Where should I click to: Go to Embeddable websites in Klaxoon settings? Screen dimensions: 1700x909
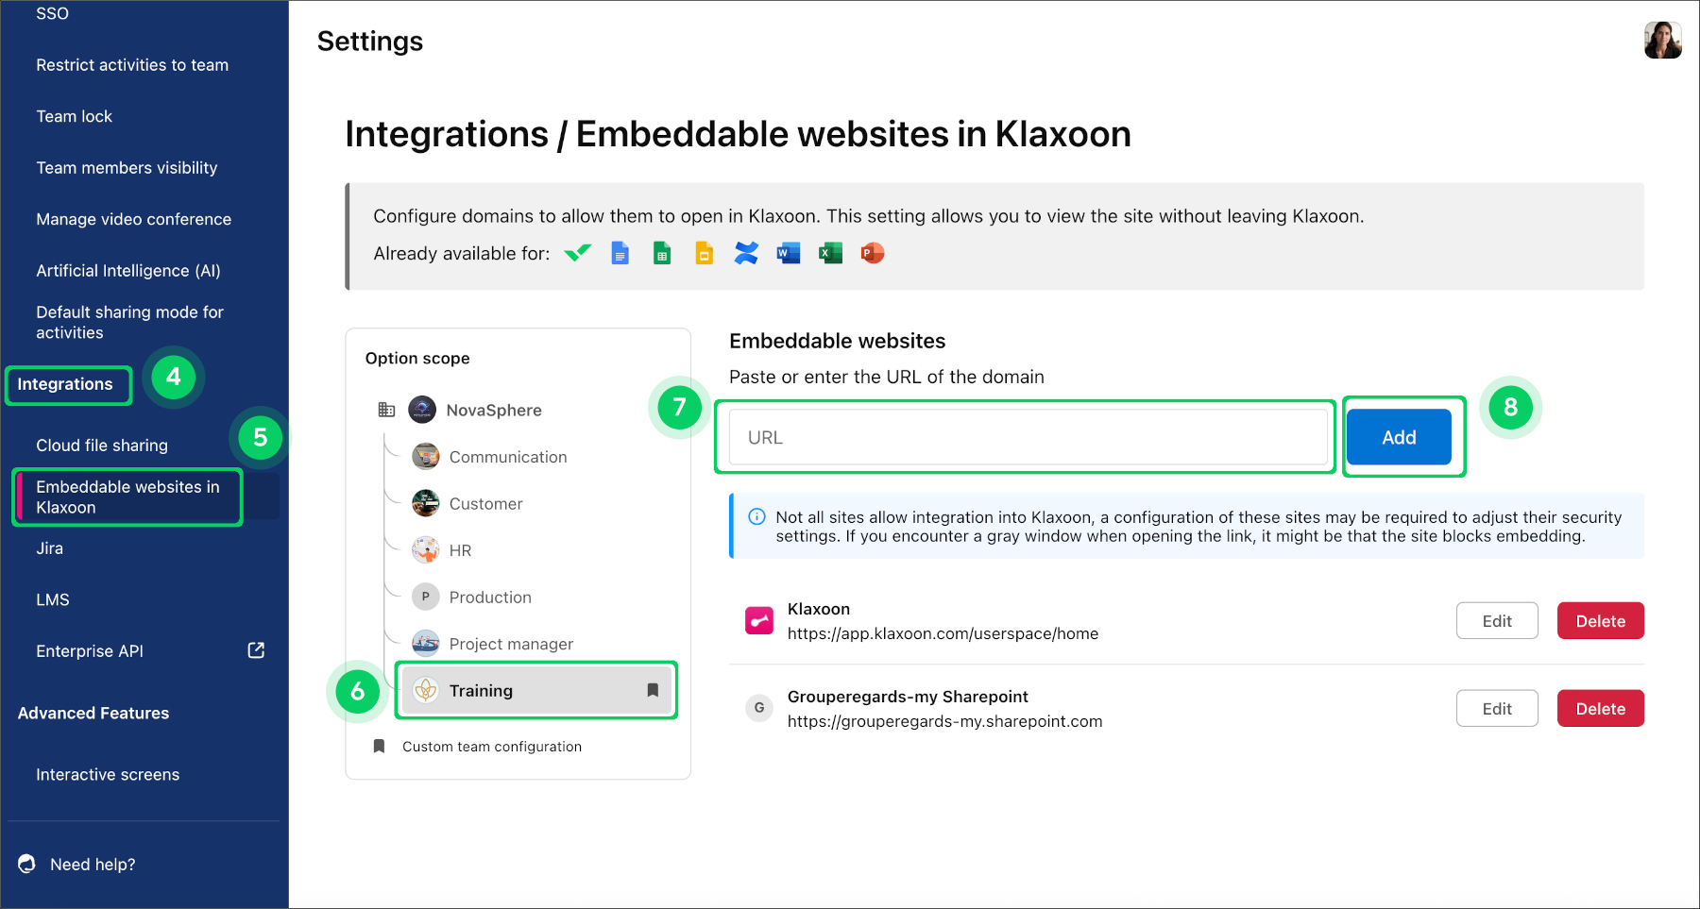tap(127, 497)
